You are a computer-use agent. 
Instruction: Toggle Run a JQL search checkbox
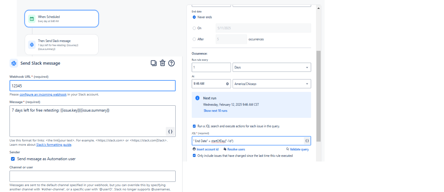[194, 126]
